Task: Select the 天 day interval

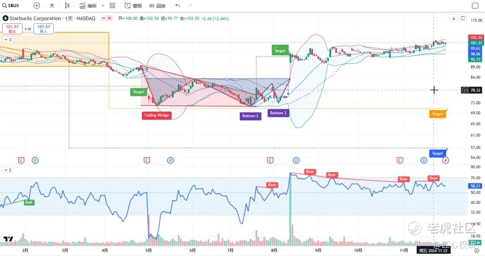Action: 52,5
